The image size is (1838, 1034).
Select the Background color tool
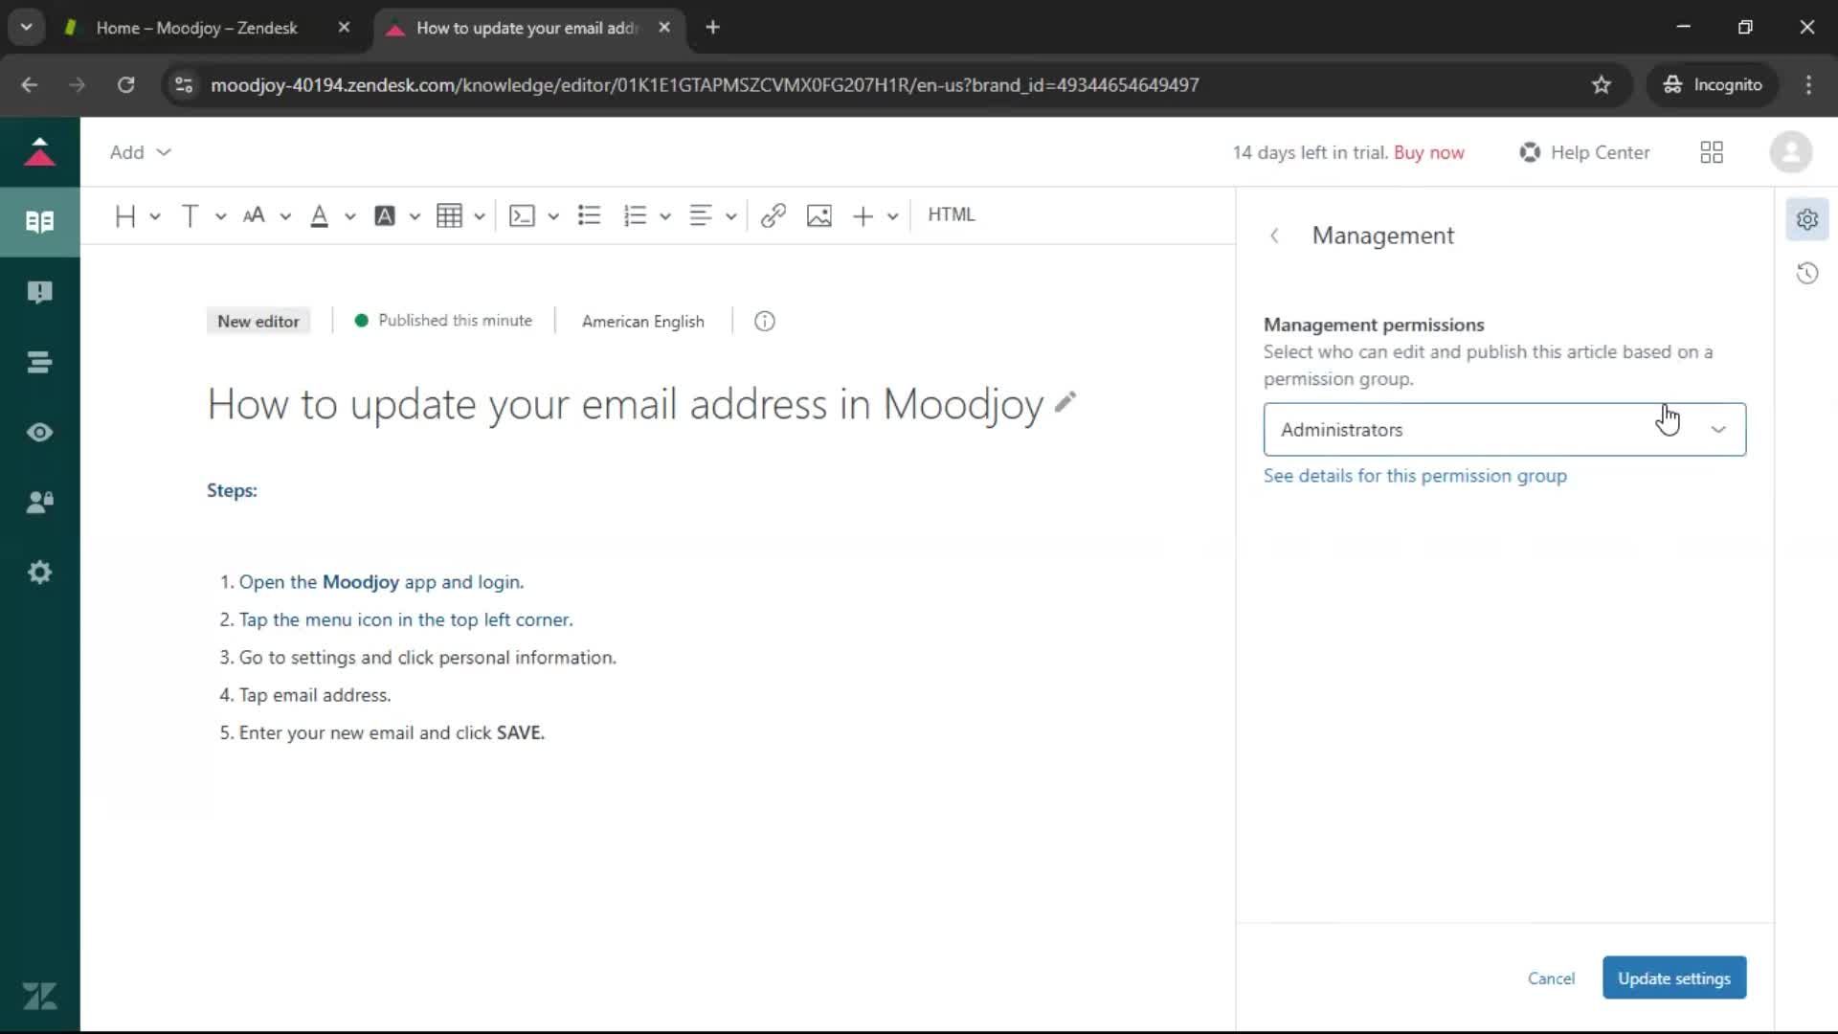point(385,215)
